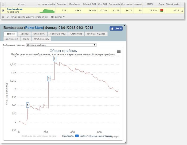Viewport: 187px width, 145px height.
Task: Click the trash delete icon
Action: point(3,17)
